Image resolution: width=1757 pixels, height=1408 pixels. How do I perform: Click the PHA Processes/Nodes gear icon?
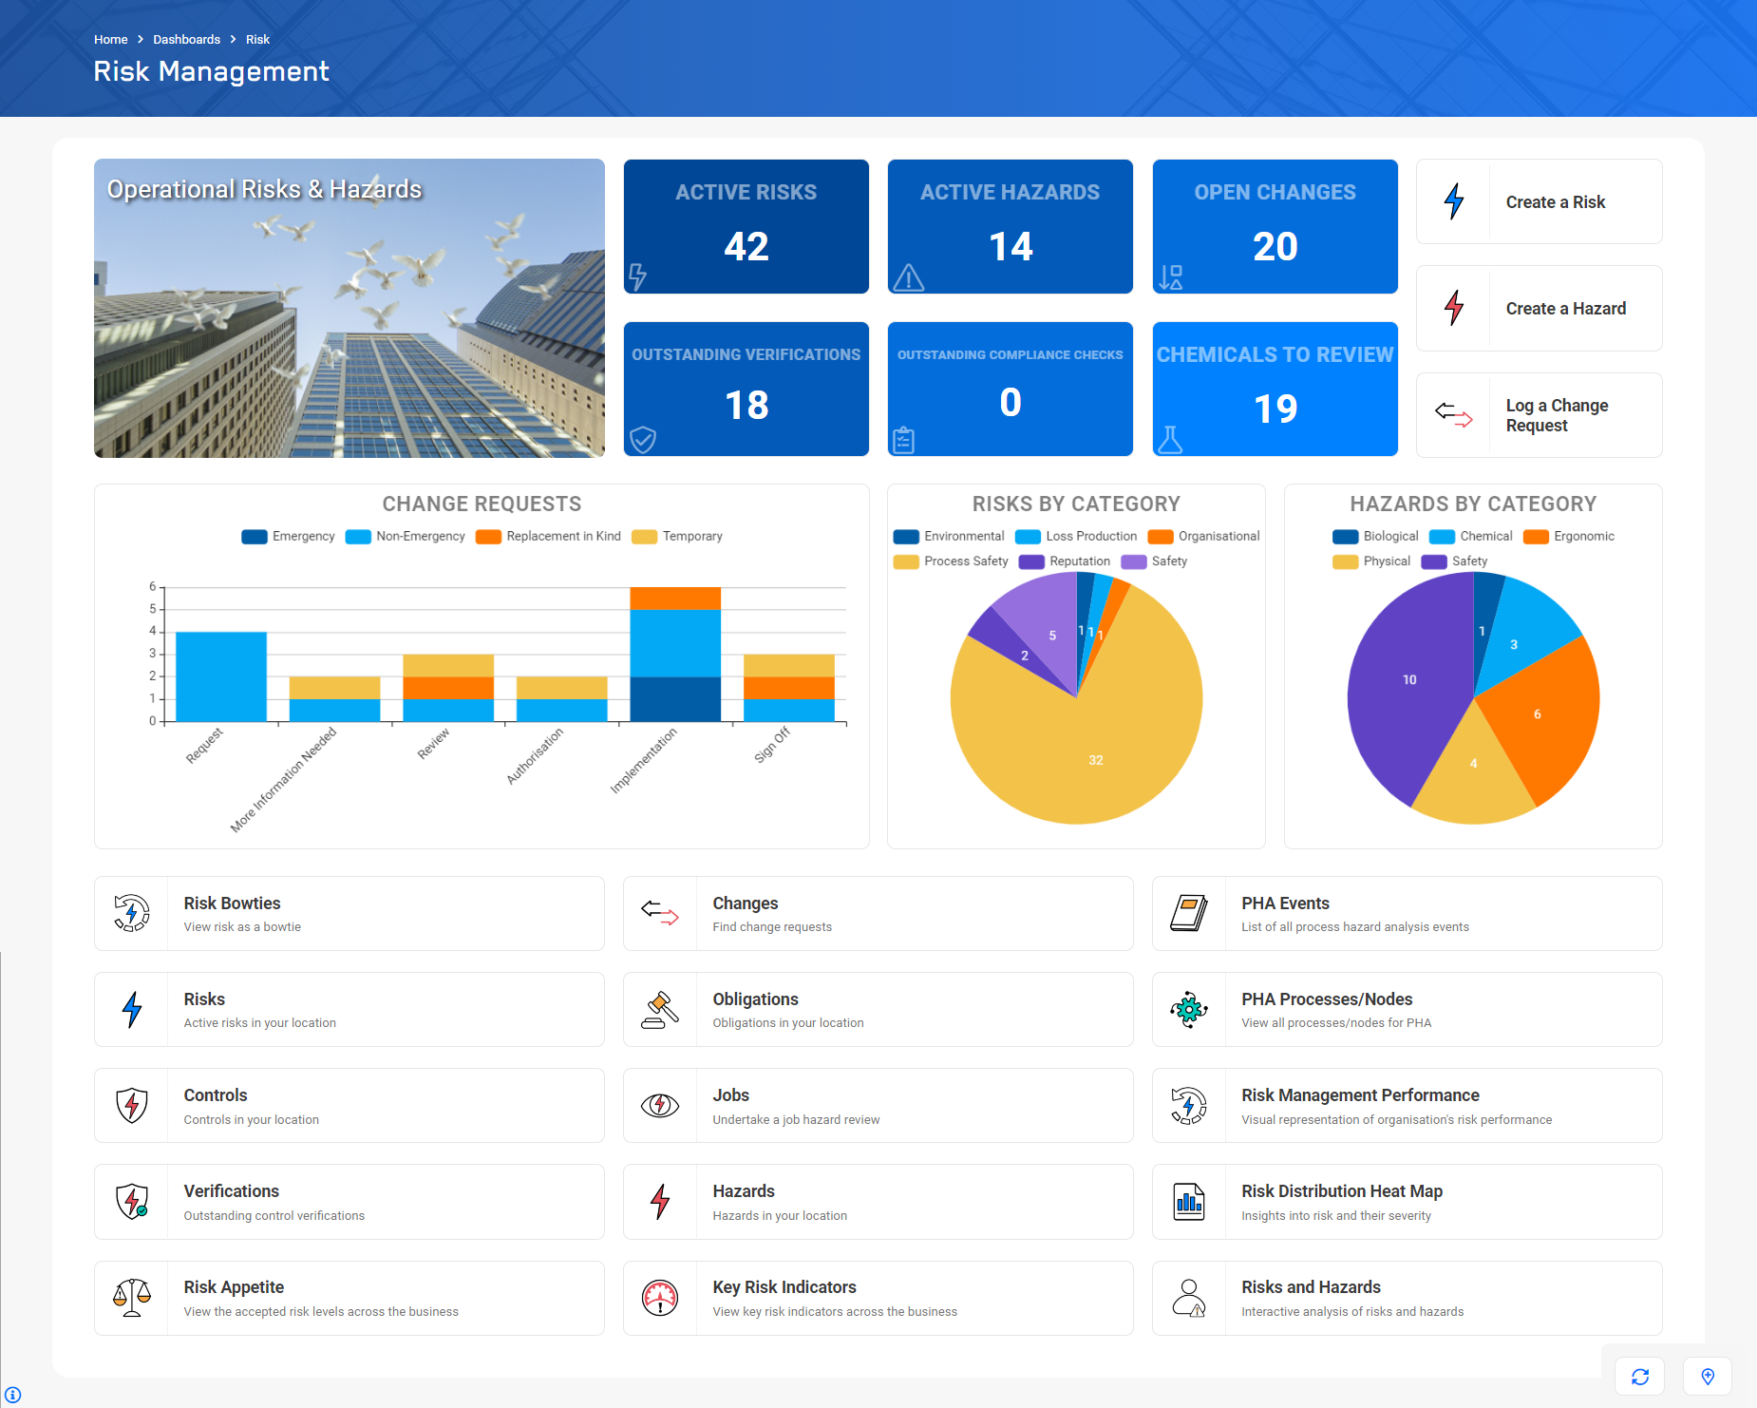(1189, 1009)
